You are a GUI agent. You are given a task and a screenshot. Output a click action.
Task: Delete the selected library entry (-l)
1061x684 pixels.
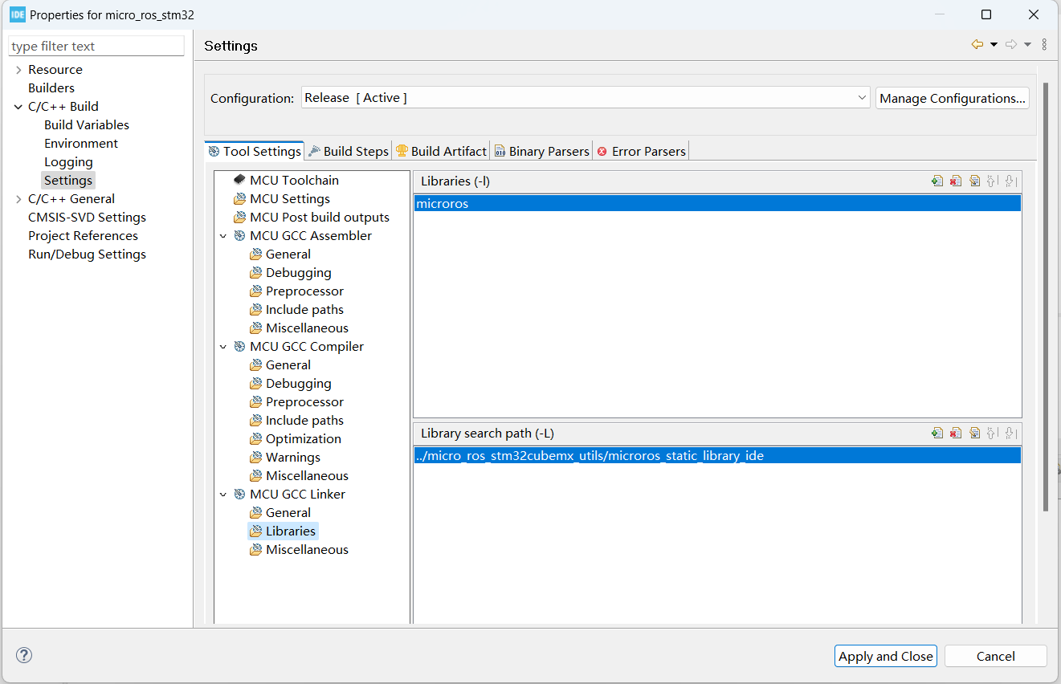[955, 181]
